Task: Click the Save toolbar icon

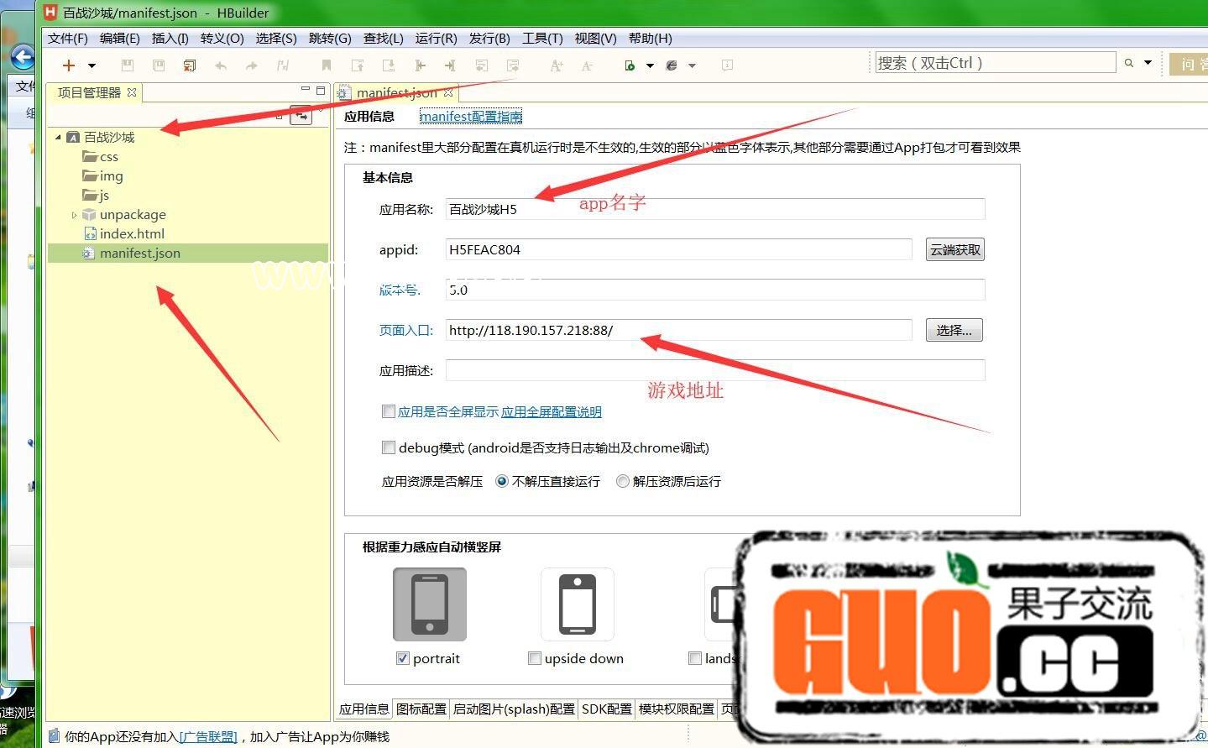Action: 128,65
